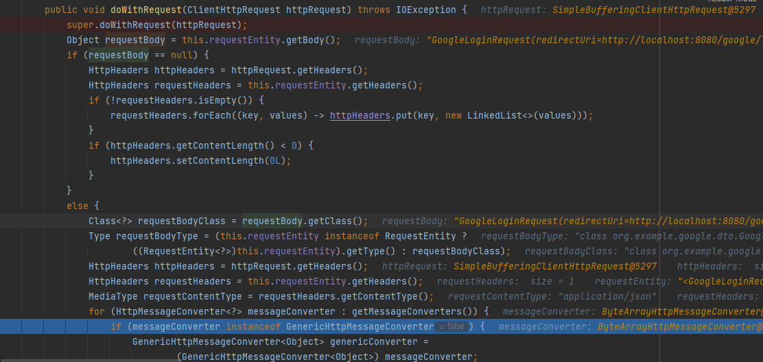Click the null keyword in the if condition
The image size is (763, 362).
pyautogui.click(x=182, y=55)
